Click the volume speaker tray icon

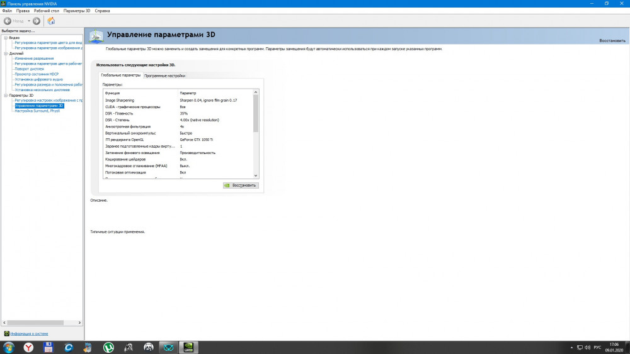pos(588,347)
